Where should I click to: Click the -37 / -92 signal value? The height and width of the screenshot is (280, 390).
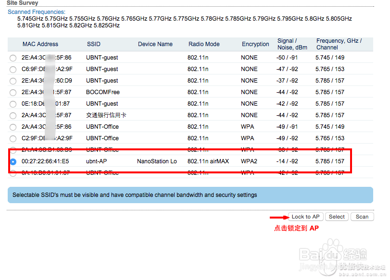point(287,81)
